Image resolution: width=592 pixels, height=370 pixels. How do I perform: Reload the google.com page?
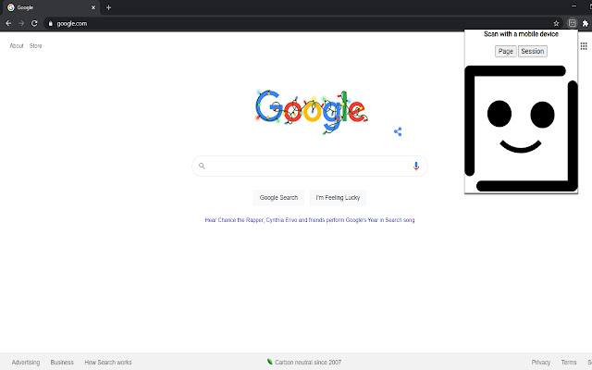click(x=34, y=23)
